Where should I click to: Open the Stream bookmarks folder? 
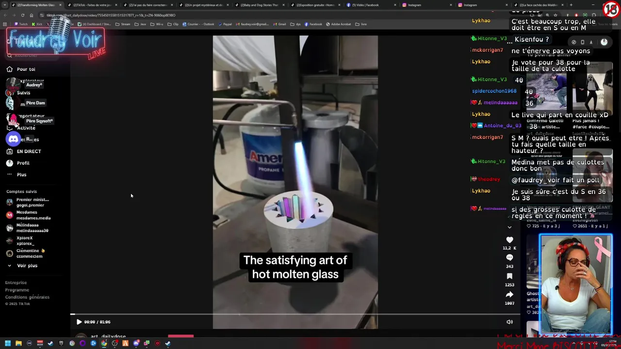pos(123,24)
